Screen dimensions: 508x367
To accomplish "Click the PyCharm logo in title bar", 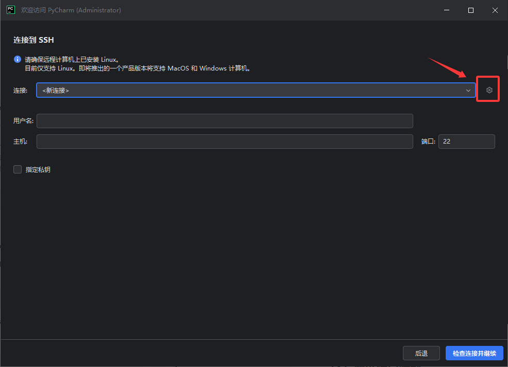I will [11, 10].
